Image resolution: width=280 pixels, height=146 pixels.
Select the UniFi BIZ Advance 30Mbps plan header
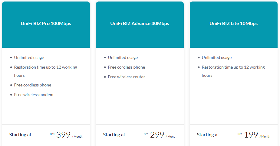tap(140, 24)
